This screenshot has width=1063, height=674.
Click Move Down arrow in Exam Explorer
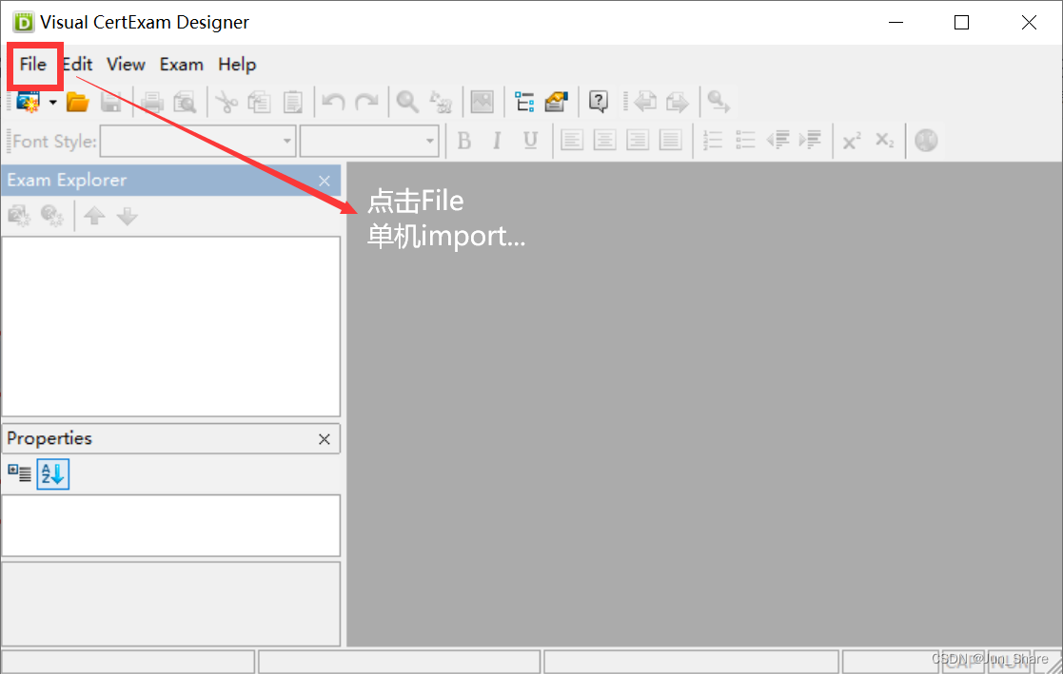[127, 216]
